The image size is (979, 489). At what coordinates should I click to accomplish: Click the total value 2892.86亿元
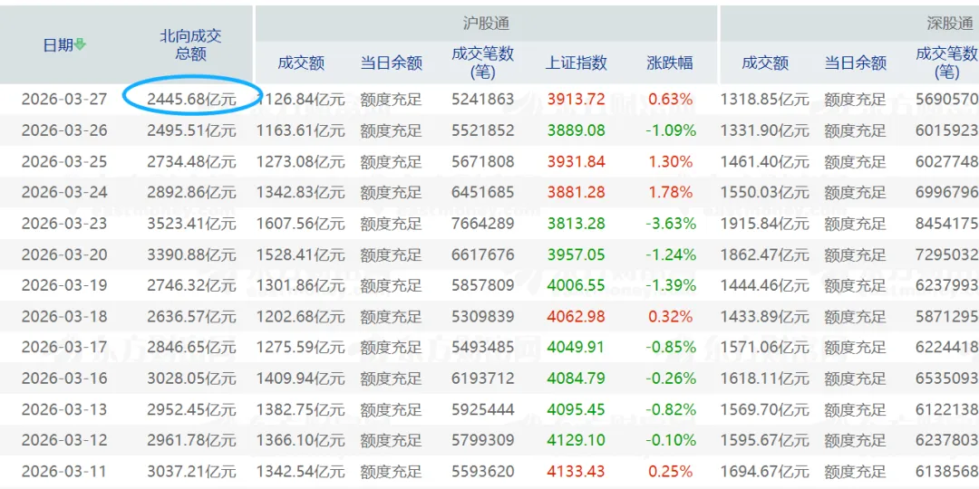(x=191, y=192)
